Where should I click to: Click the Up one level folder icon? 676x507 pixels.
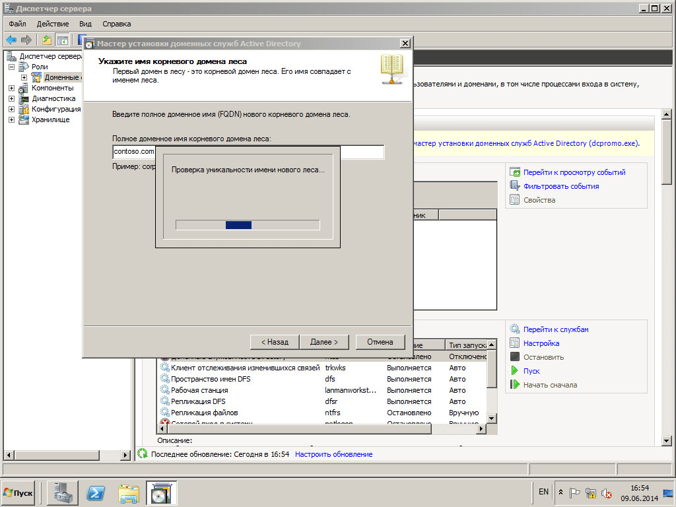pos(47,40)
